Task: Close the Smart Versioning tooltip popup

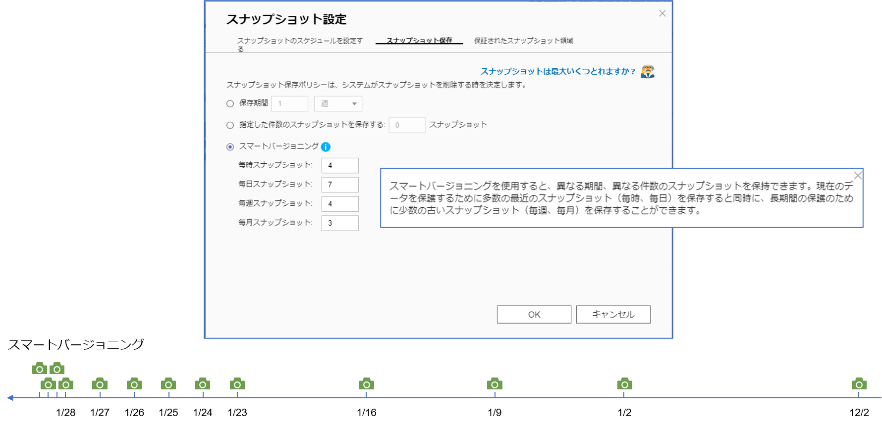Action: pyautogui.click(x=858, y=176)
